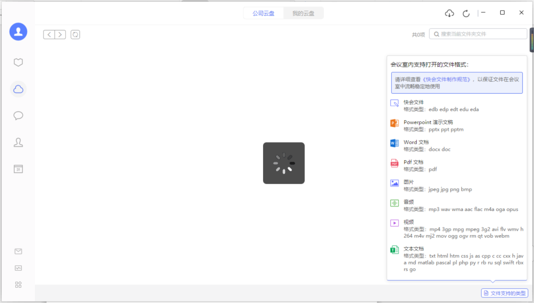Minimize the window
Screen dimensions: 534x303
[483, 13]
